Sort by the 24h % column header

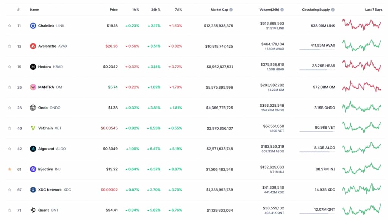click(x=156, y=9)
